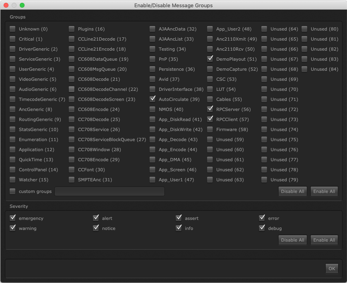The image size is (347, 283).
Task: Uncheck the AutoCirculate group
Action: point(152,99)
